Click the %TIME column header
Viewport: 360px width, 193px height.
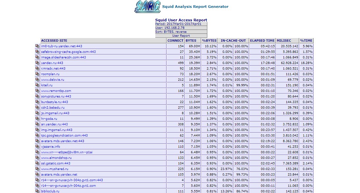click(x=306, y=40)
